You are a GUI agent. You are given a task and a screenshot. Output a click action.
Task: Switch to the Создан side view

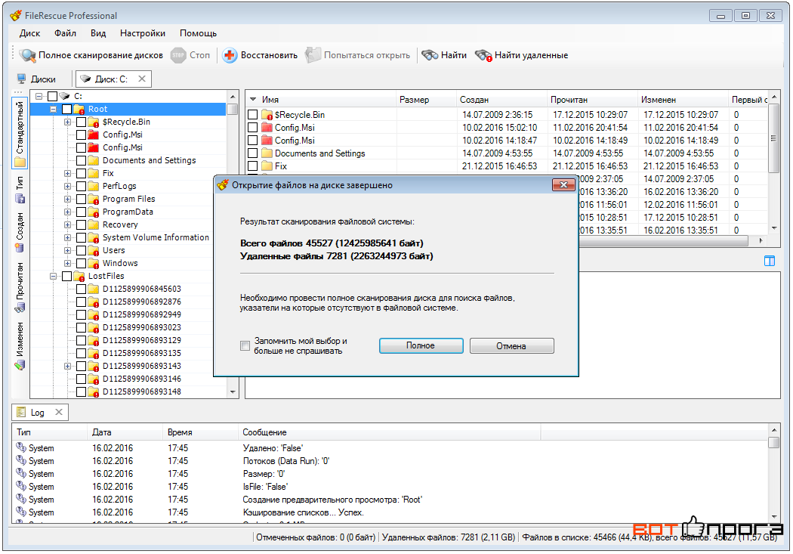pyautogui.click(x=20, y=232)
